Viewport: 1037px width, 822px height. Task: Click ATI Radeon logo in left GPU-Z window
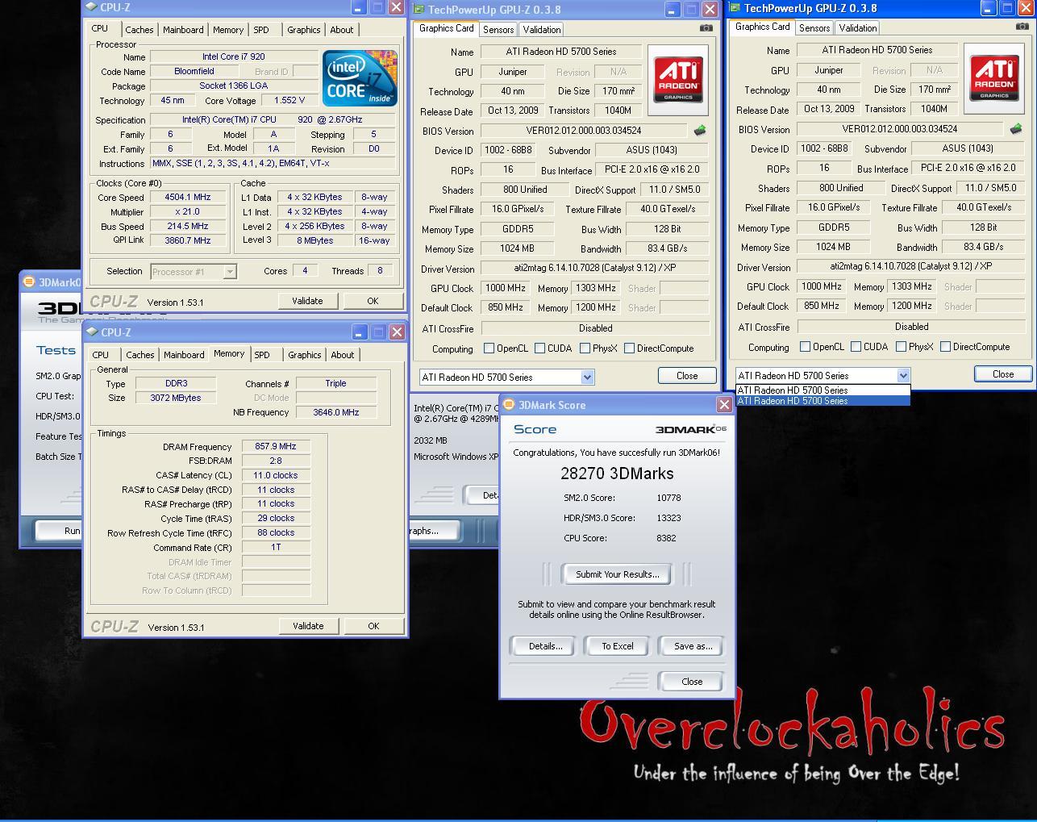coord(677,79)
